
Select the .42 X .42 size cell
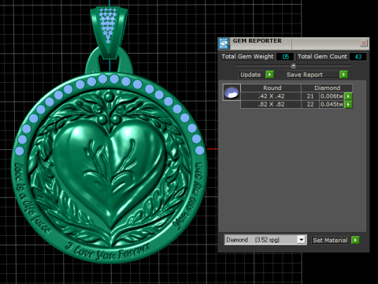[x=271, y=96]
